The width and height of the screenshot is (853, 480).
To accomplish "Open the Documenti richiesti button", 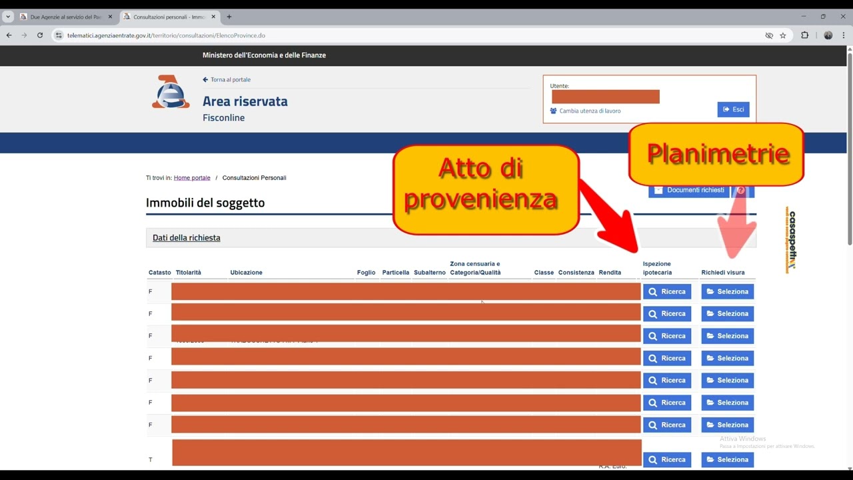I will coord(689,190).
